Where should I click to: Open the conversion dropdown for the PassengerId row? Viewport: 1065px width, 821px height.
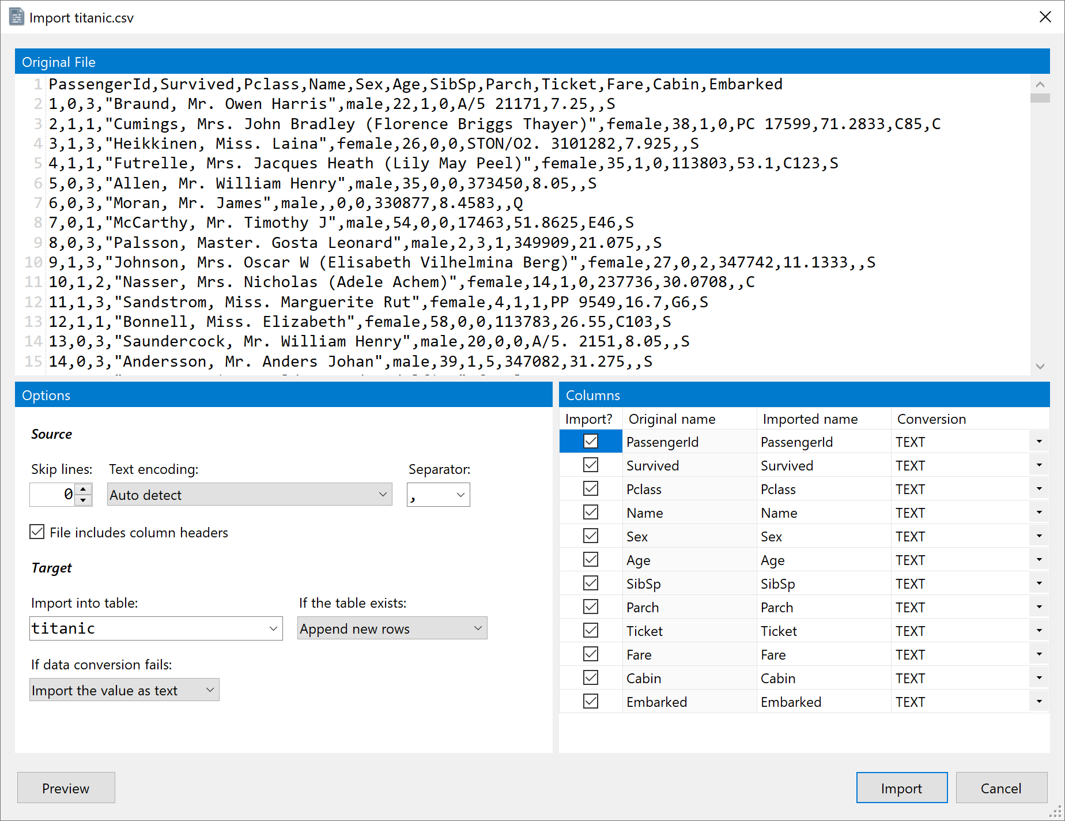[x=1039, y=441]
